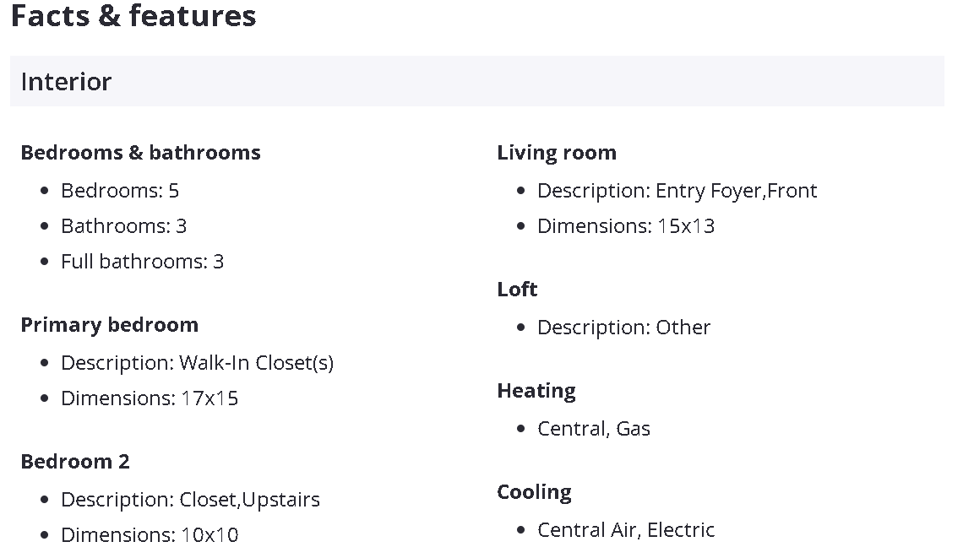
Task: Select the Full bathrooms: 3 line
Action: pyautogui.click(x=142, y=262)
